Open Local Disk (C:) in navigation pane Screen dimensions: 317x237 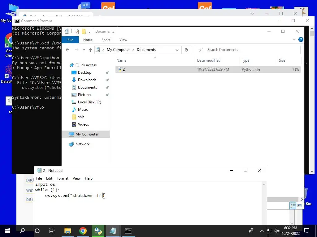pyautogui.click(x=89, y=102)
